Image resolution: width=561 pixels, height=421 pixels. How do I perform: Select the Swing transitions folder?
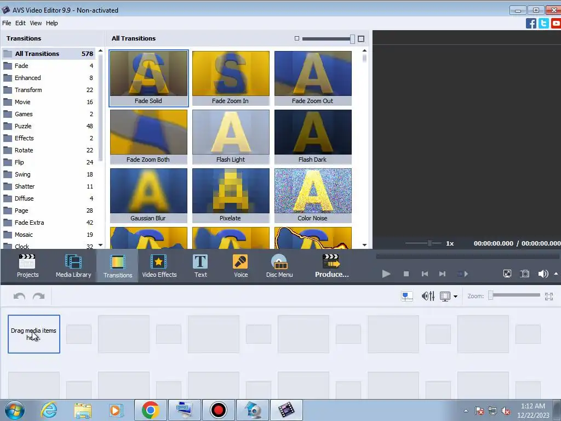click(48, 174)
